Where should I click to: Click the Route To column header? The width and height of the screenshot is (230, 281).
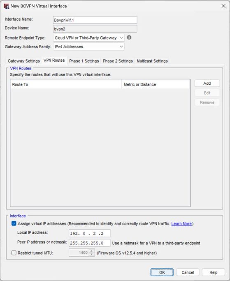tap(66, 84)
